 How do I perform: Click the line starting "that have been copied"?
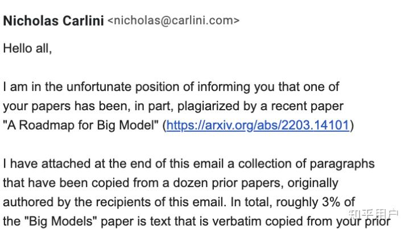point(171,183)
